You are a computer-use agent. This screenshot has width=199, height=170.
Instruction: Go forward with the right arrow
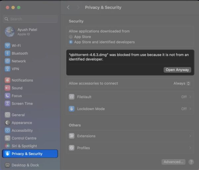(x=78, y=8)
